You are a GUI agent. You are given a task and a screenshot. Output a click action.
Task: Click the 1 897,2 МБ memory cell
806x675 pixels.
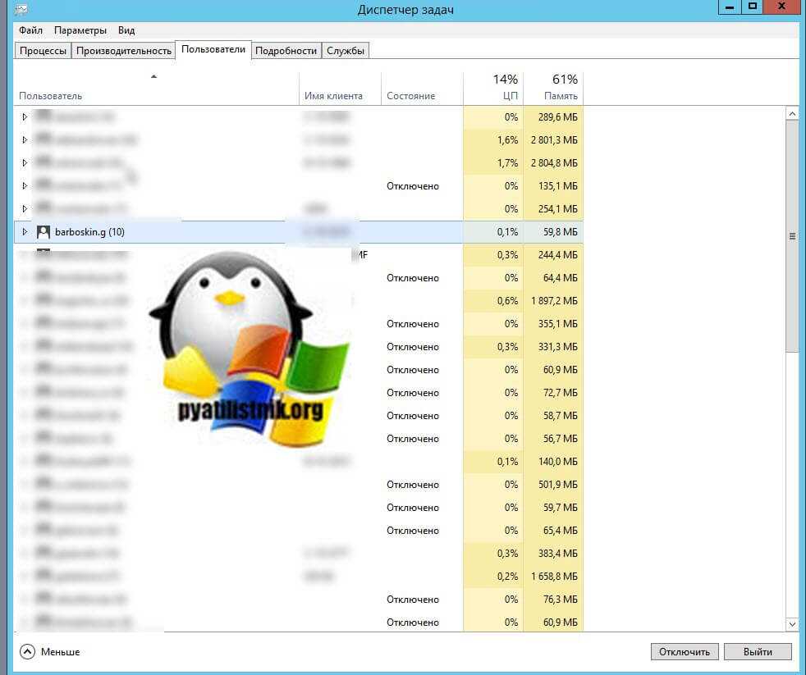point(554,301)
